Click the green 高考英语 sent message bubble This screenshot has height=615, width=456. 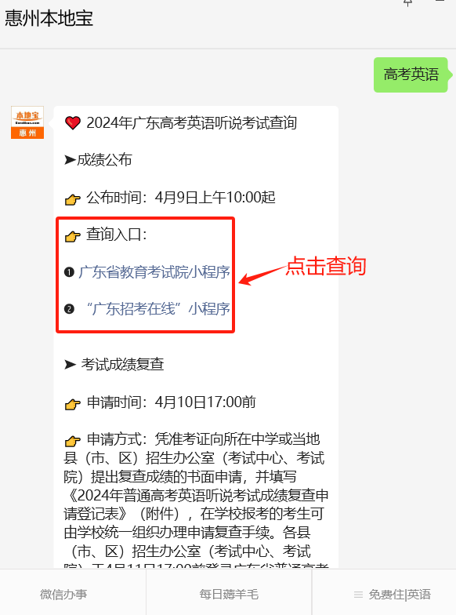pyautogui.click(x=411, y=75)
